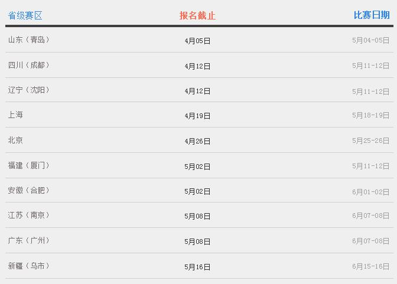This screenshot has height=284, width=397.
Task: Select the 5月16日 deadline for 新疆
Action: [x=197, y=267]
